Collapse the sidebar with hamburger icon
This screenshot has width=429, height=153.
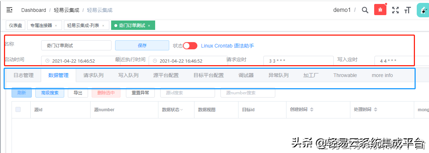point(9,10)
